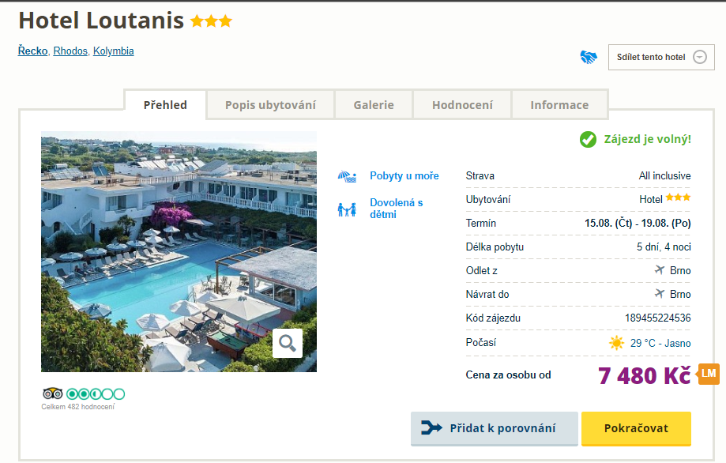Click the orange LM last-minute badge
726x463 pixels.
coord(709,374)
